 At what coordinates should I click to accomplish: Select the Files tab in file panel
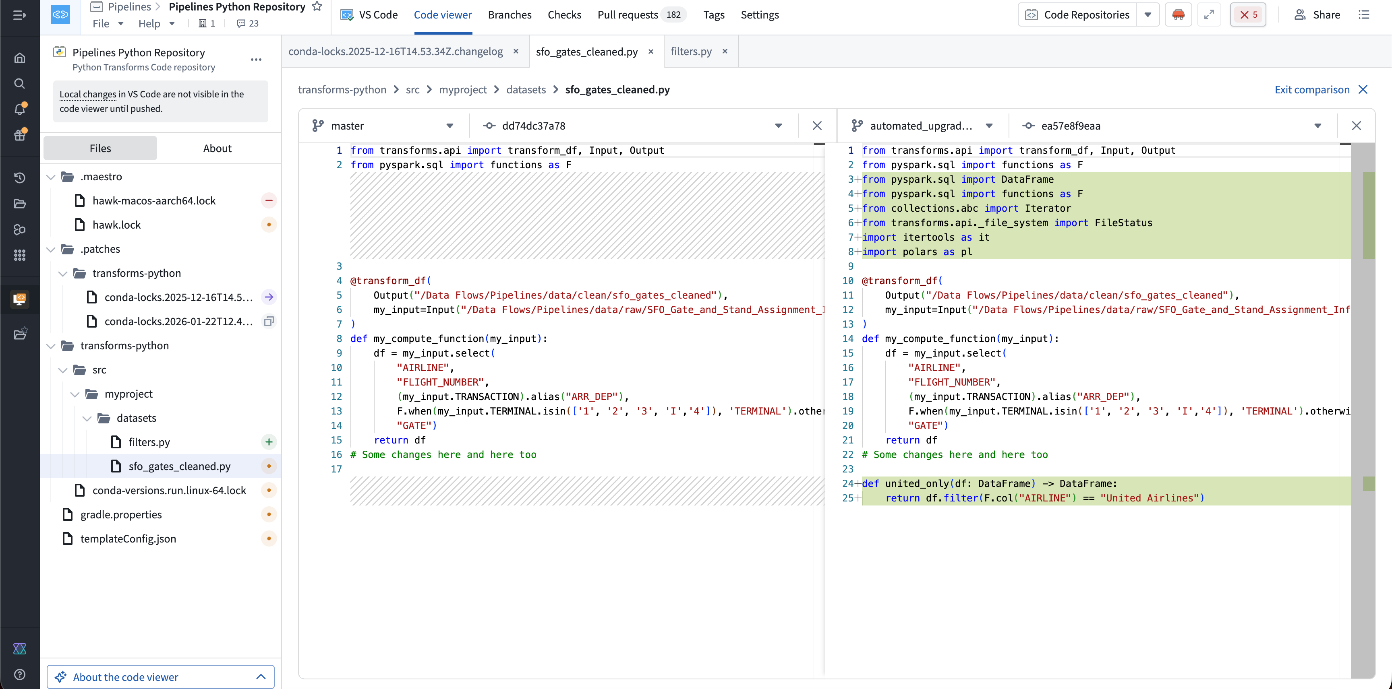[x=100, y=148]
